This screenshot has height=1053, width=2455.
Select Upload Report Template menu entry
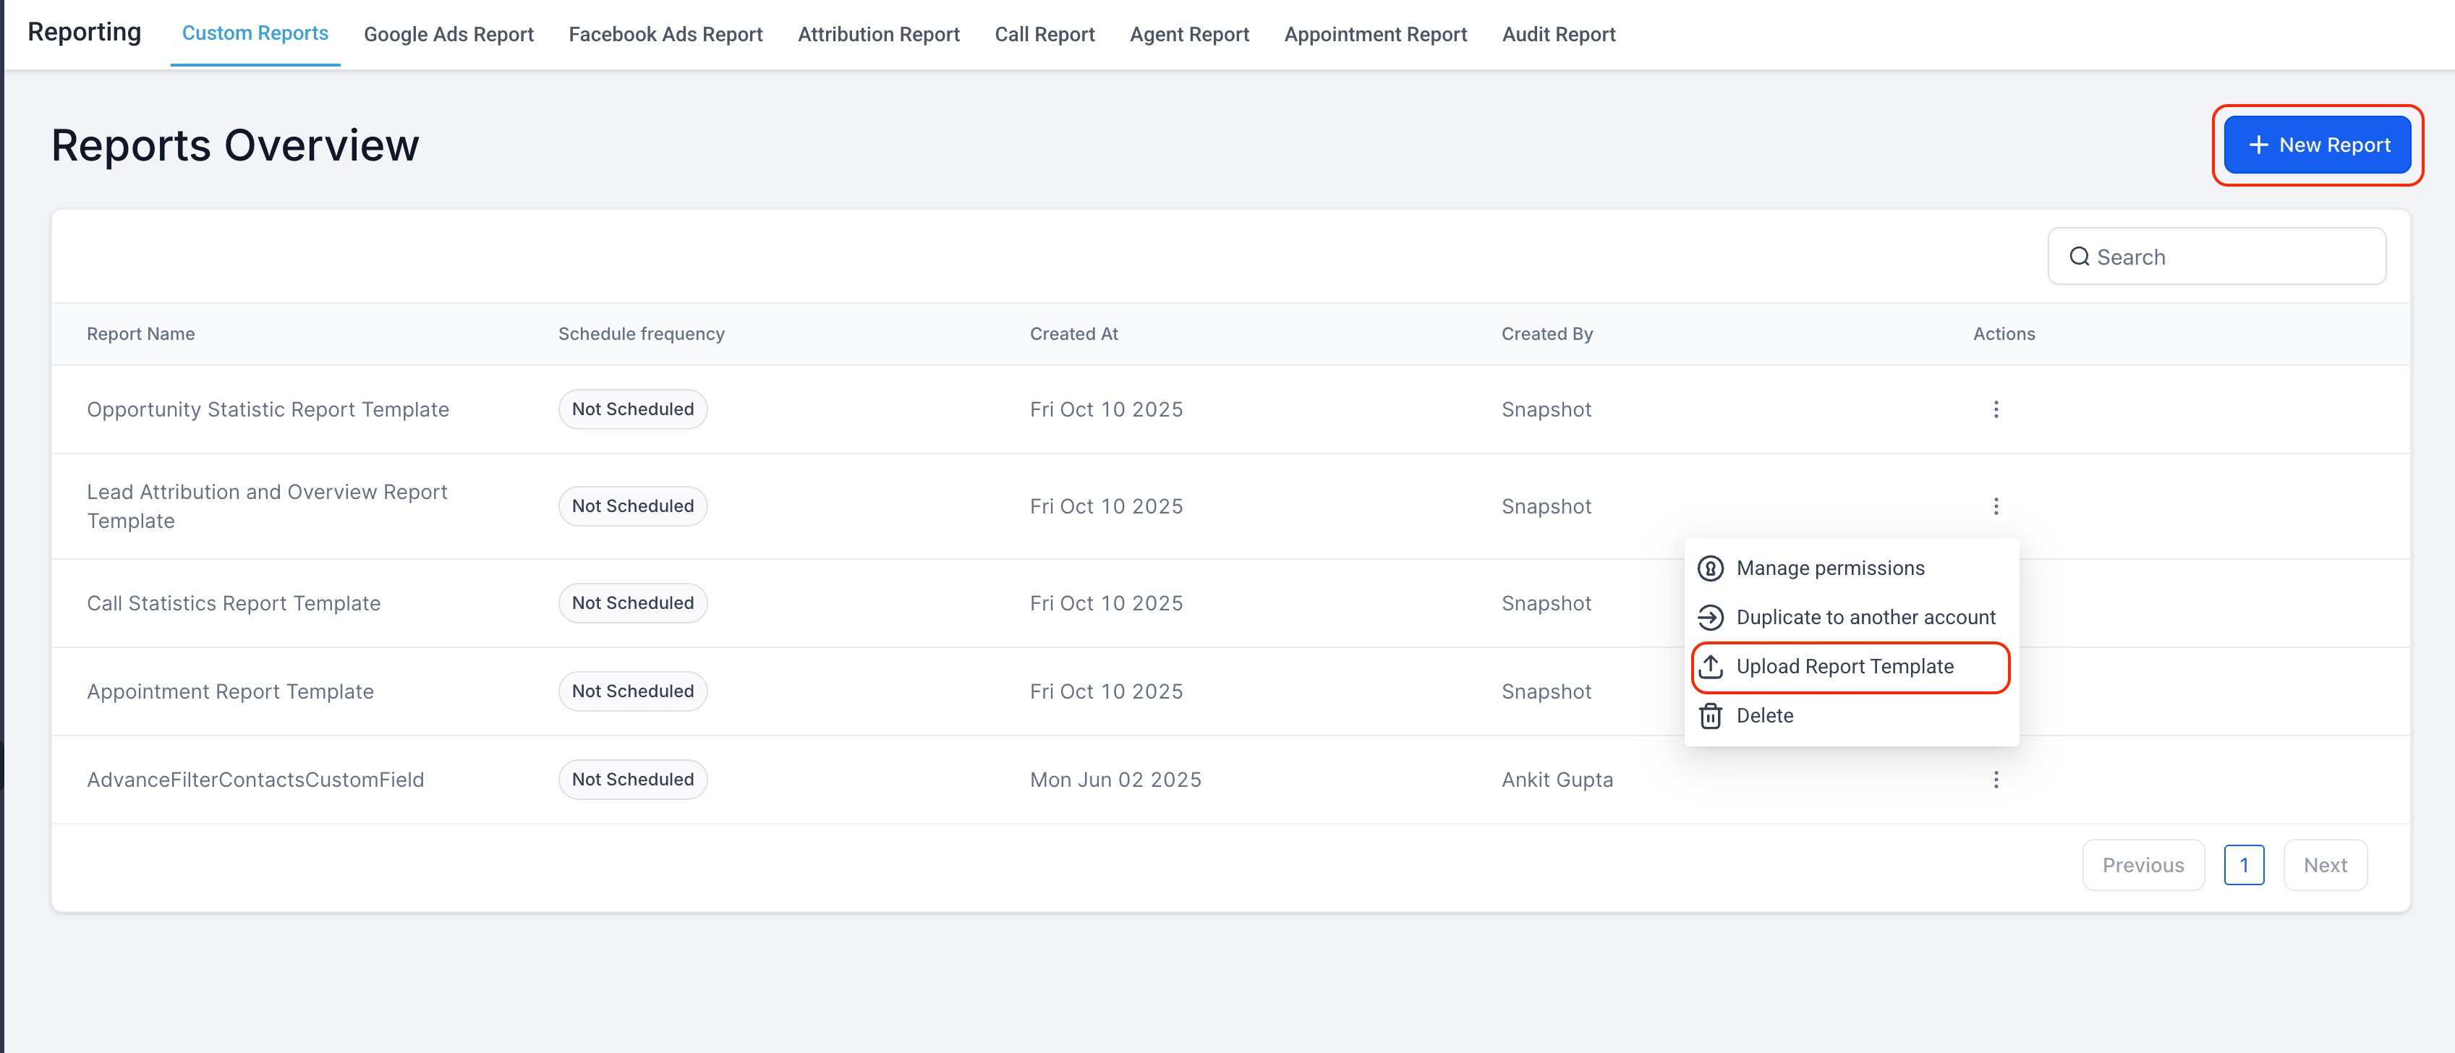[x=1844, y=667]
